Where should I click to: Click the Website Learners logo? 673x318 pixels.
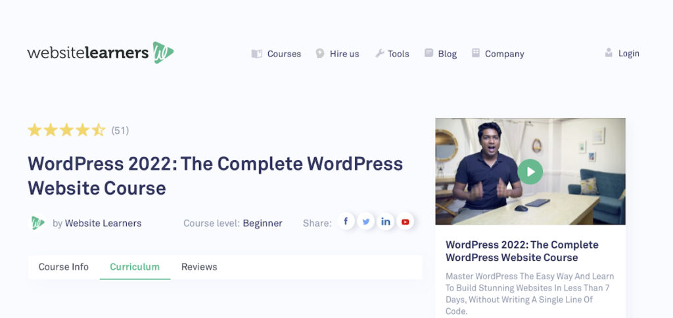click(101, 53)
